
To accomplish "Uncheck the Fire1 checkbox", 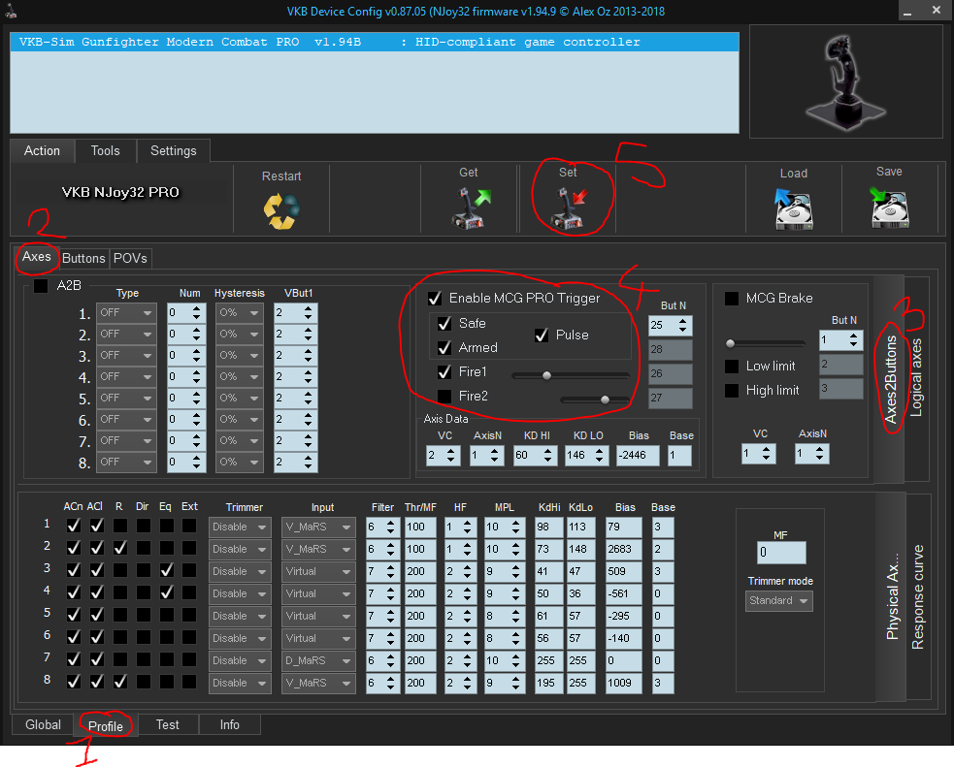I will coord(444,371).
